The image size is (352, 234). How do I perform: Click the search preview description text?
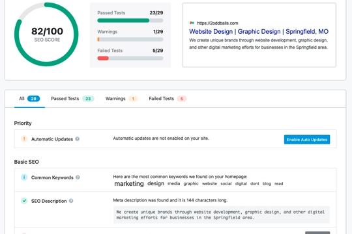pos(258,44)
